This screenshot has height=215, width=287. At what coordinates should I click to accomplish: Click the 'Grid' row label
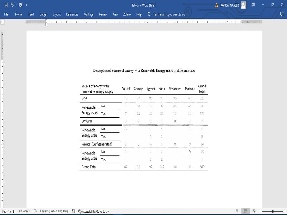tap(84, 98)
